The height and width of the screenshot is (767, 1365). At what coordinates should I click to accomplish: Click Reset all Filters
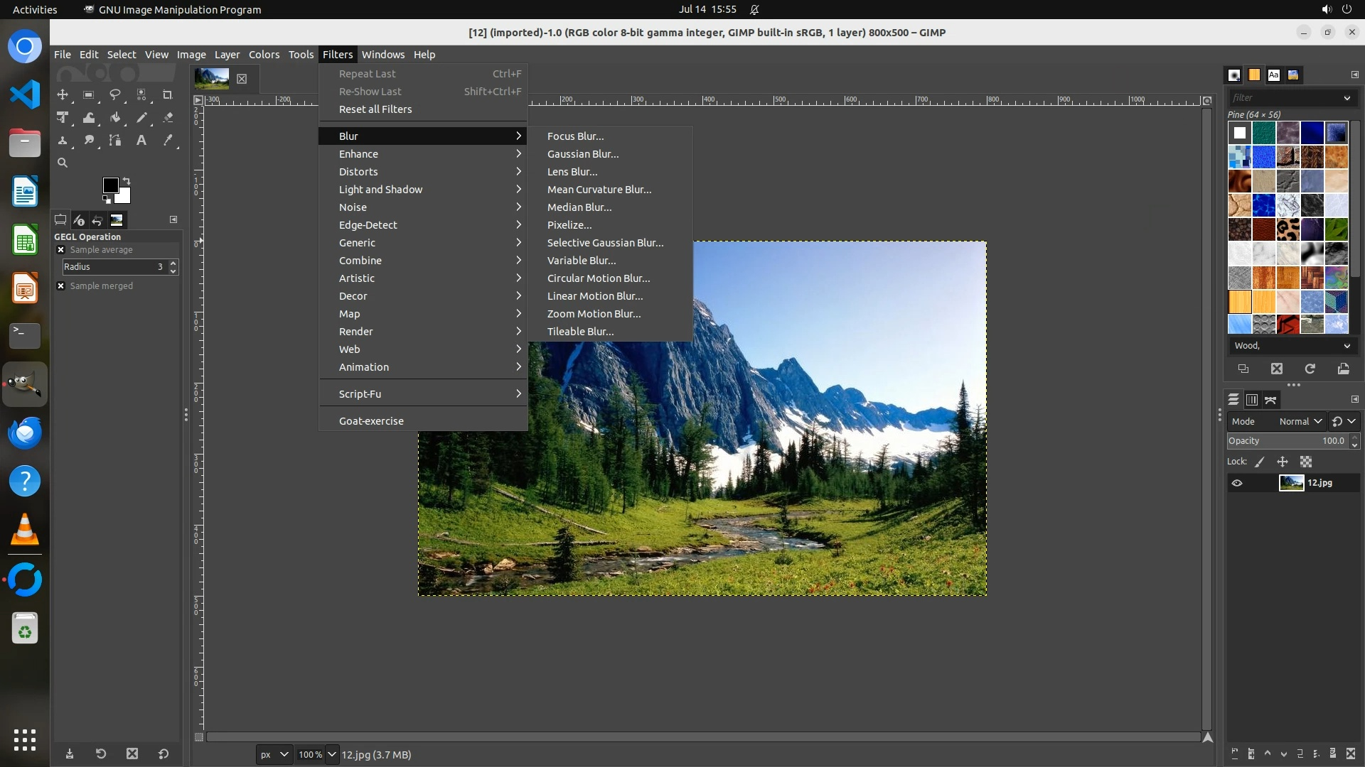pyautogui.click(x=375, y=109)
